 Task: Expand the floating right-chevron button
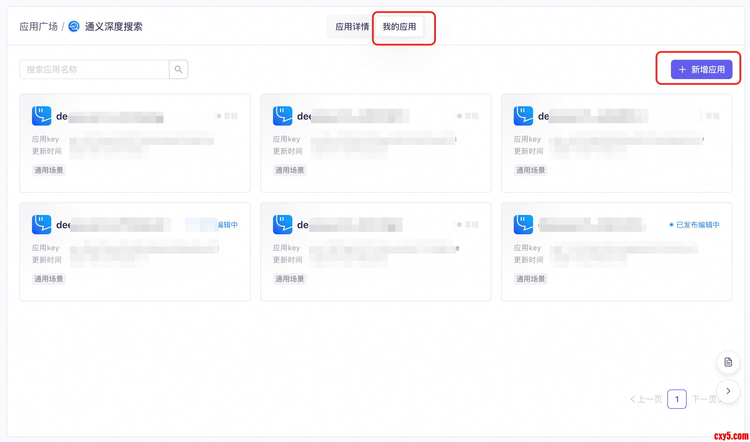(x=728, y=391)
